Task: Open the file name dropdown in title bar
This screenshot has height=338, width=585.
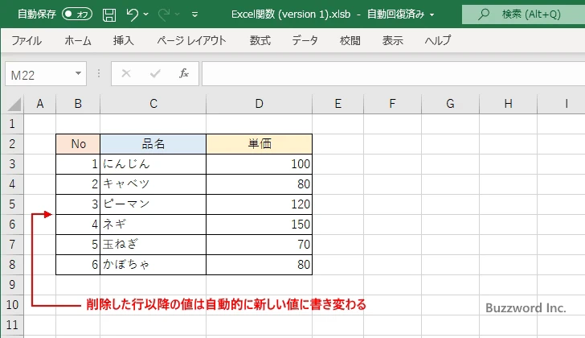Action: coord(432,15)
